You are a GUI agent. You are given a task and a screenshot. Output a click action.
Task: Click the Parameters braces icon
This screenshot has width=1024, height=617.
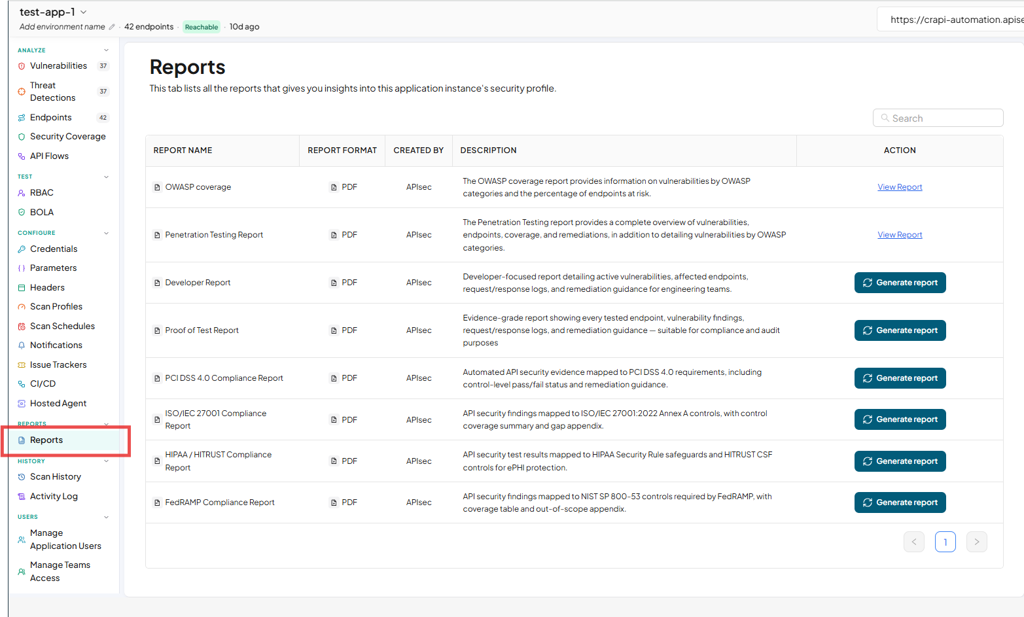[22, 268]
